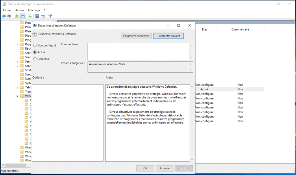This screenshot has width=296, height=175.
Task: Click scroll-down arrow of Pris en charge box
Action: 190,70
